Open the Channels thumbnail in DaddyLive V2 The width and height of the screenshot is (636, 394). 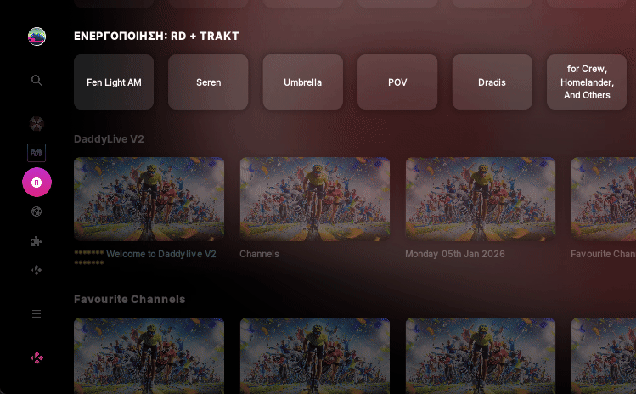click(x=315, y=200)
